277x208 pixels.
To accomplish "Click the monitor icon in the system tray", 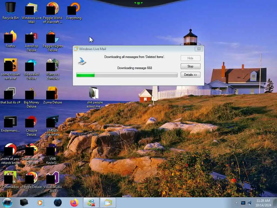I will (243, 203).
